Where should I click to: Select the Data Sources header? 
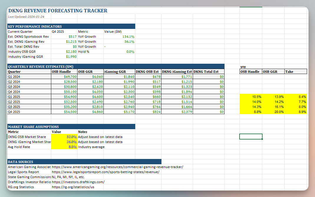[84, 162]
